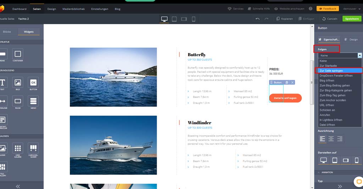Image resolution: width=363 pixels, height=189 pixels.
Task: Click the undo arrow in toolbar
Action: (258, 19)
